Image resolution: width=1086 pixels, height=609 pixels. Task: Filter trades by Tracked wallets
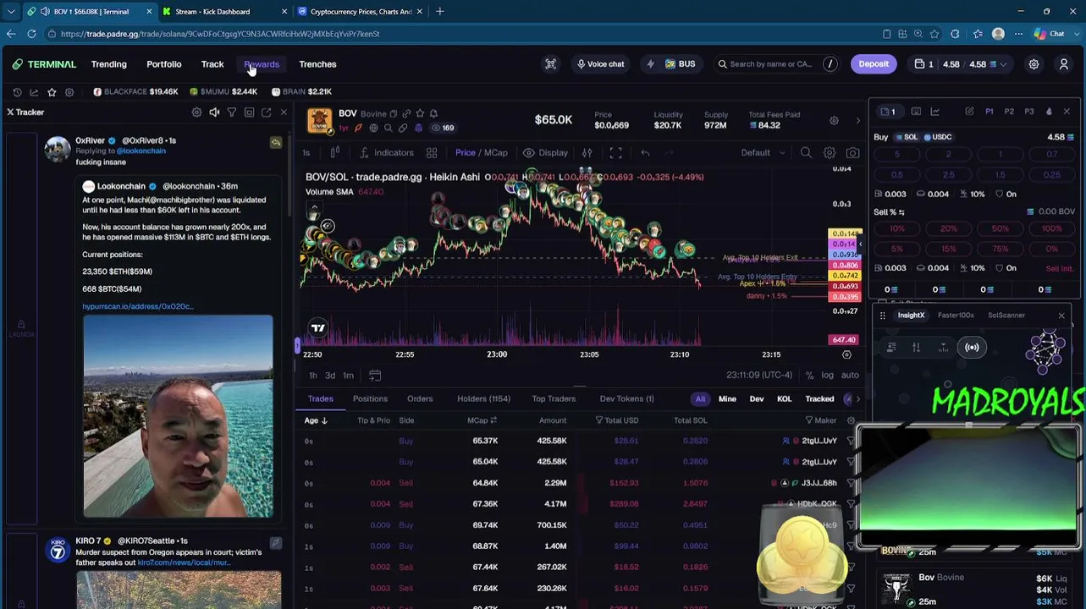pos(819,398)
